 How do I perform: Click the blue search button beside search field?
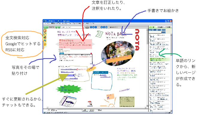(x=164, y=32)
